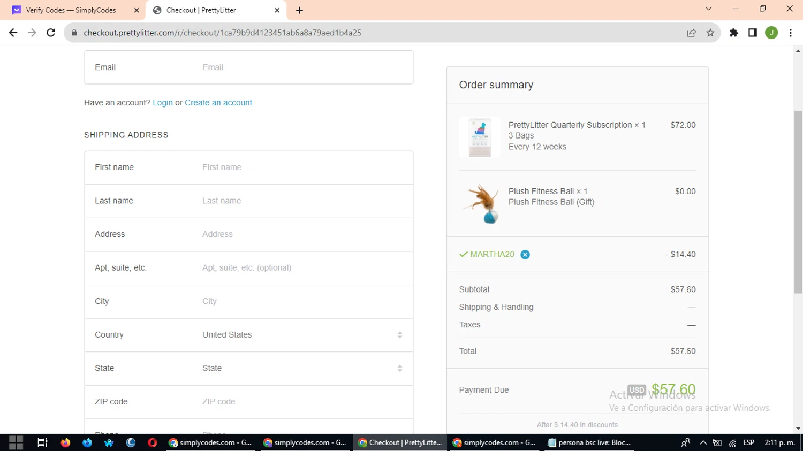Open the blue W app on taskbar
The image size is (803, 451).
pos(109,442)
